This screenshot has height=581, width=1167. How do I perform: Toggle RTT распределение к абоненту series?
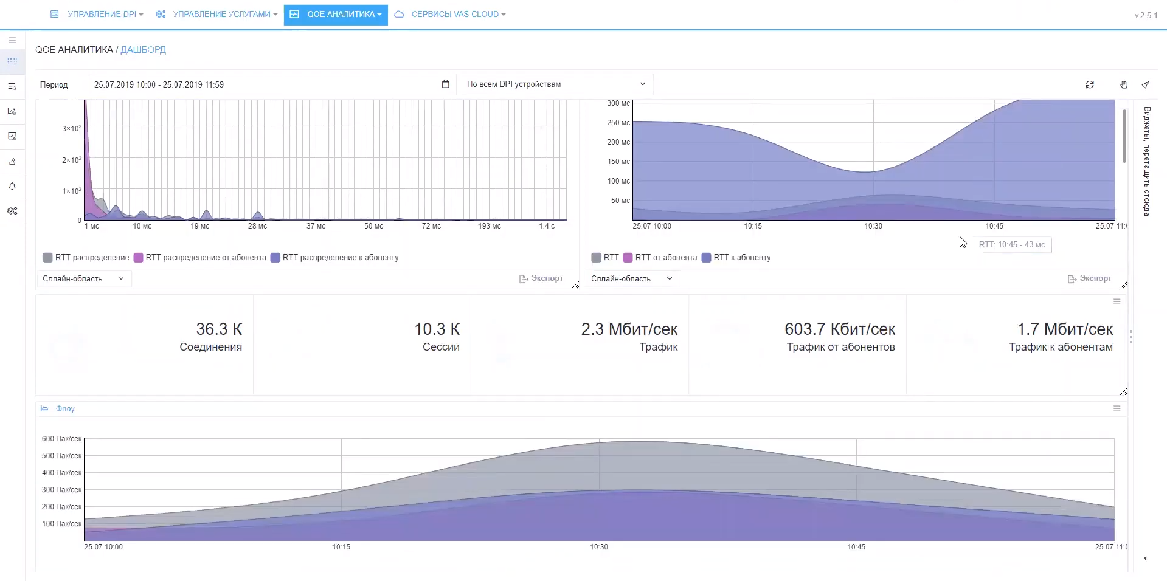(x=334, y=258)
